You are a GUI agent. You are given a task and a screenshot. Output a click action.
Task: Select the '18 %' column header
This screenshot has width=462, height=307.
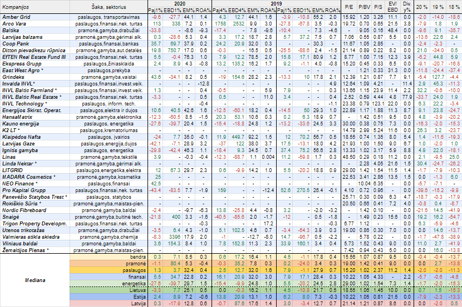(x=454, y=7)
